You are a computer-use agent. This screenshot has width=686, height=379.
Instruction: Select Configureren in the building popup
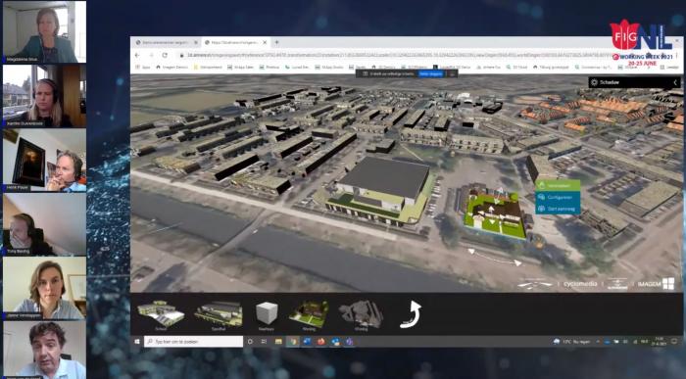pos(558,197)
